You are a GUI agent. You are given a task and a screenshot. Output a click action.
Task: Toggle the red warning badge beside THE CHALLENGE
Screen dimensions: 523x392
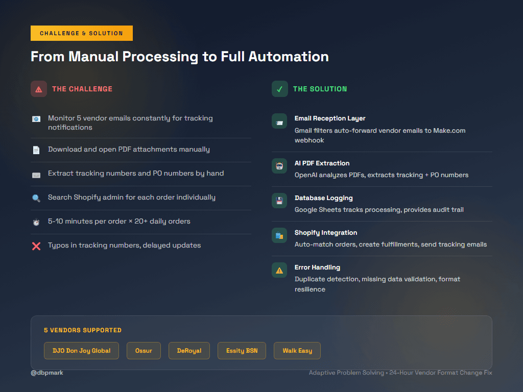coord(38,88)
